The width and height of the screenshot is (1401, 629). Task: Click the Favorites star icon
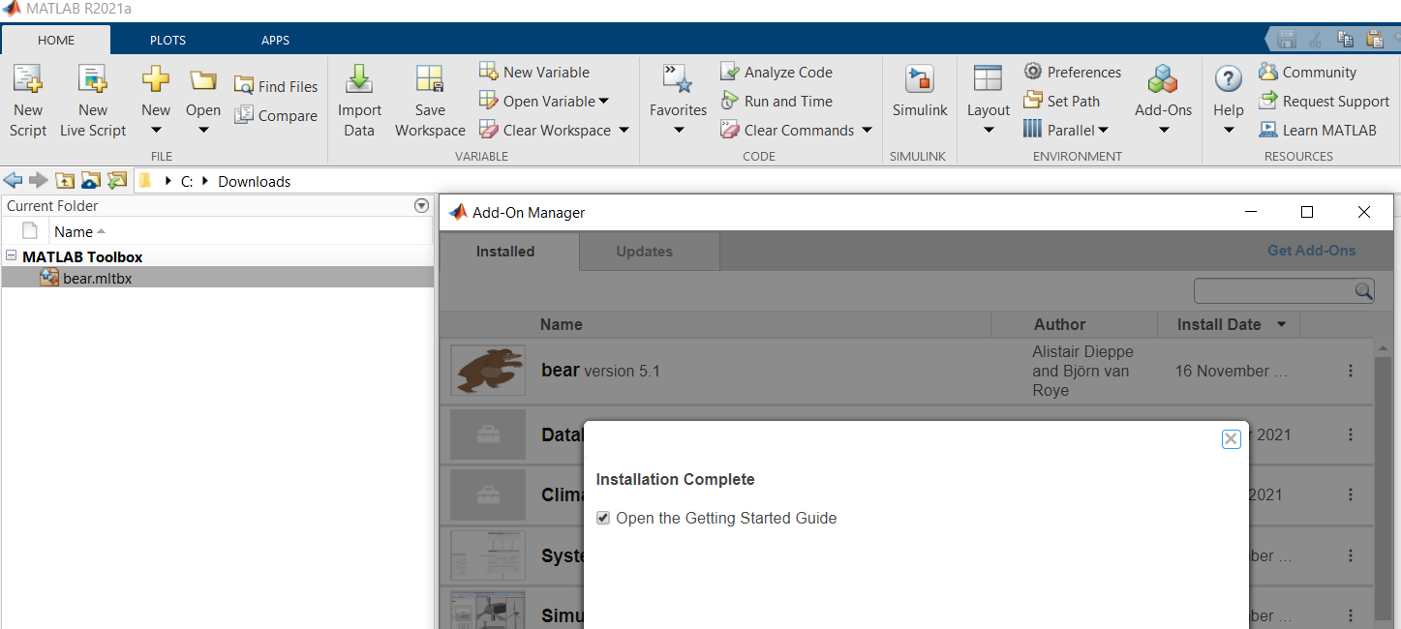click(677, 79)
